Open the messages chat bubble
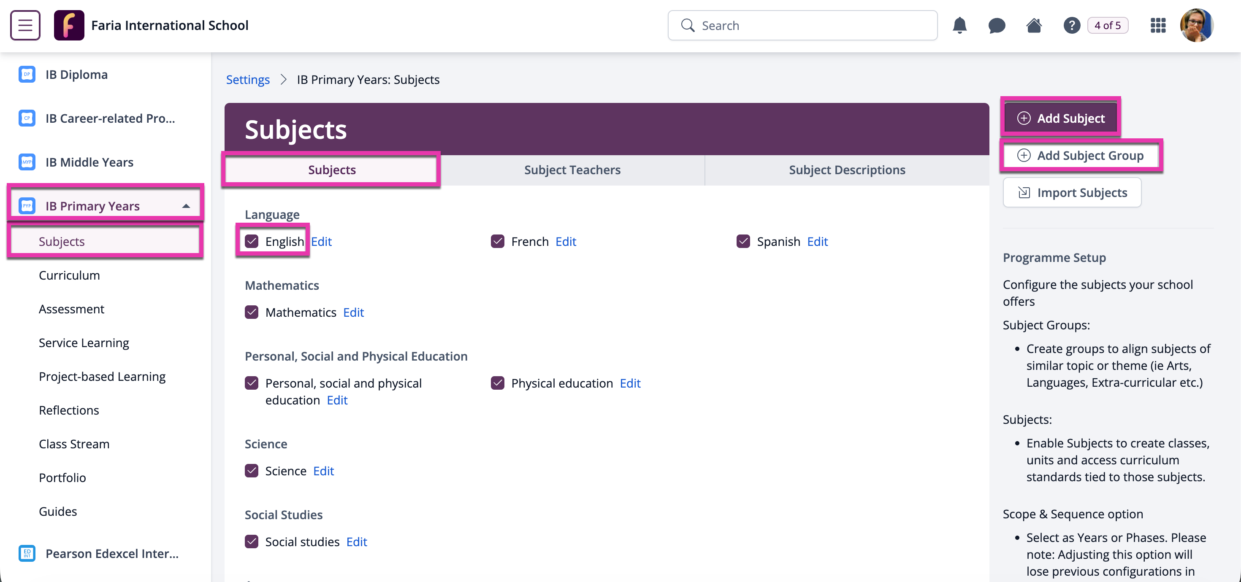 [996, 25]
